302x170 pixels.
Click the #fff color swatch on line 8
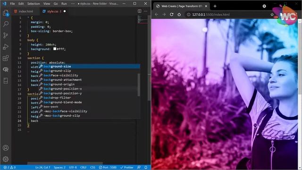(x=55, y=49)
